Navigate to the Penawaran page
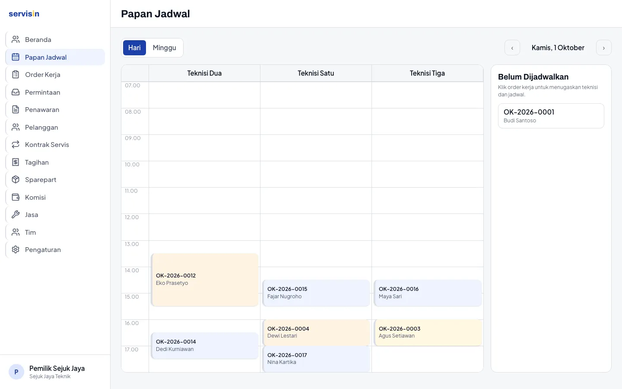This screenshot has height=389, width=622. [x=55, y=109]
